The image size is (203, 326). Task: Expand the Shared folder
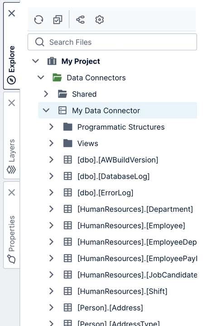[46, 94]
